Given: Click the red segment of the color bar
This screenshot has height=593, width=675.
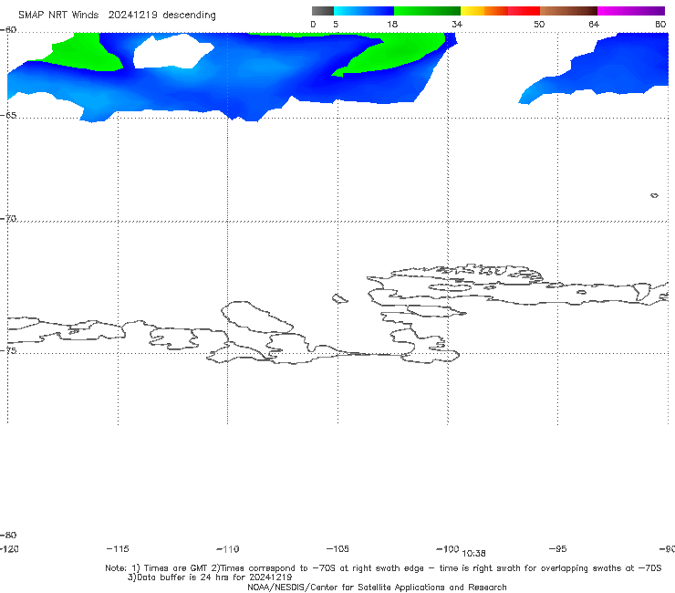Looking at the screenshot, I should tap(524, 11).
